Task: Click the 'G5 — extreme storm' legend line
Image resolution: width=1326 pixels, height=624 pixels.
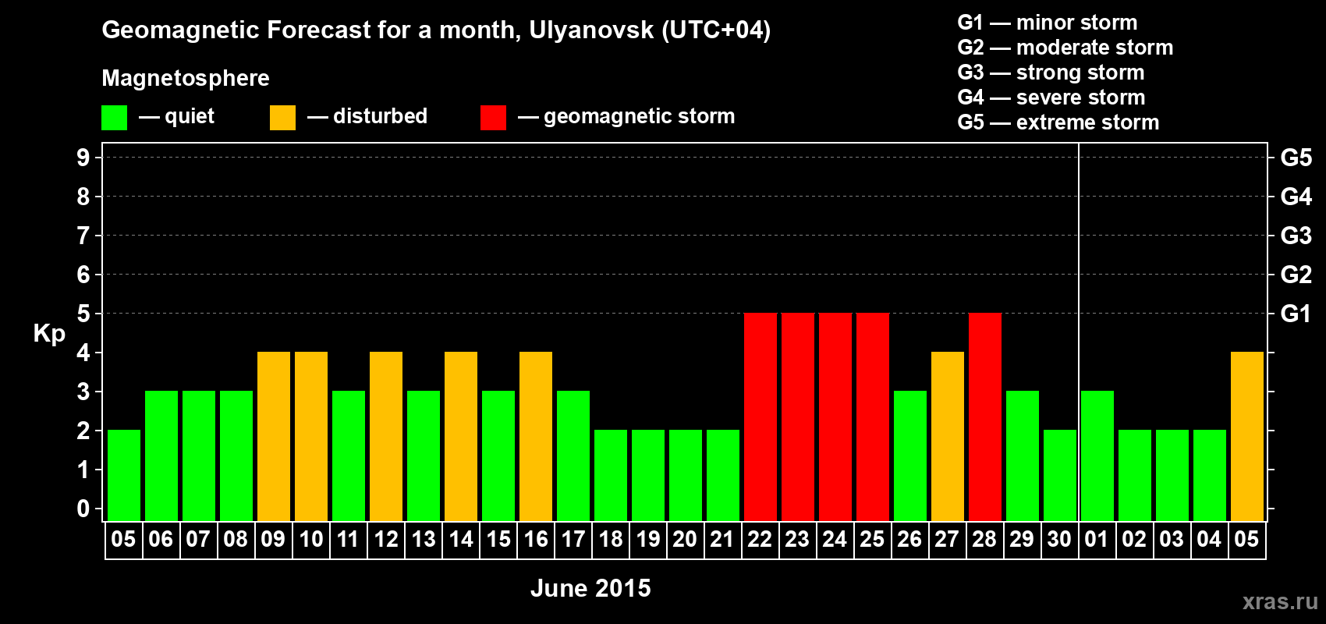Action: tap(1058, 122)
